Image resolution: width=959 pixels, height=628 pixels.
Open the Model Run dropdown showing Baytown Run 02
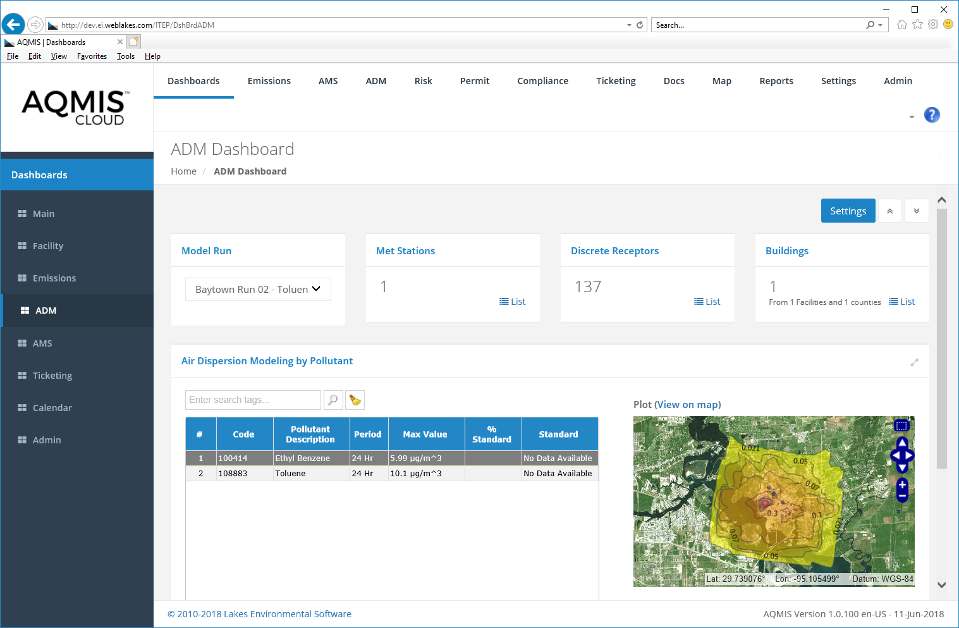point(257,289)
